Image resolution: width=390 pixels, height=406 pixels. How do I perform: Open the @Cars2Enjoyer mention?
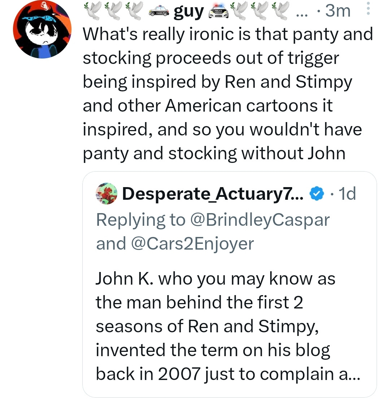pos(192,244)
